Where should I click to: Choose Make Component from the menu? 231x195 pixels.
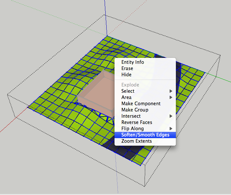pyautogui.click(x=141, y=104)
